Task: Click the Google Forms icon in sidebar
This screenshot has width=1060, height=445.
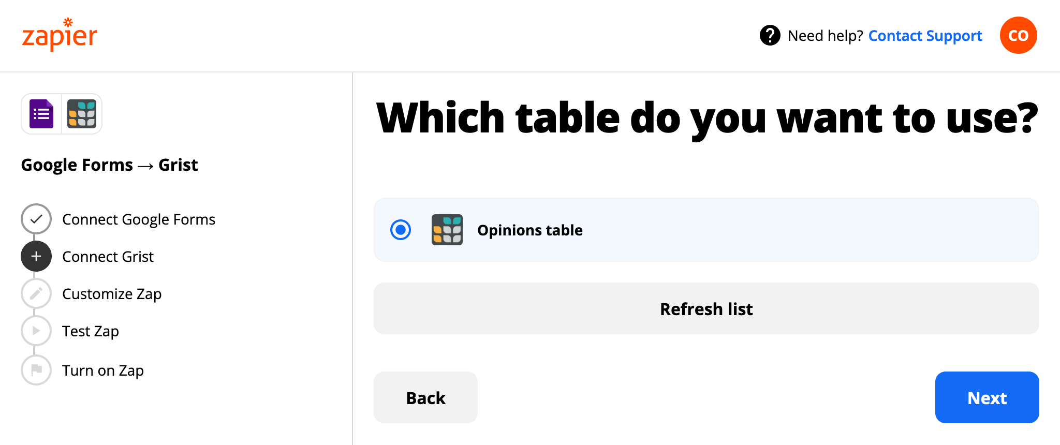Action: tap(42, 113)
